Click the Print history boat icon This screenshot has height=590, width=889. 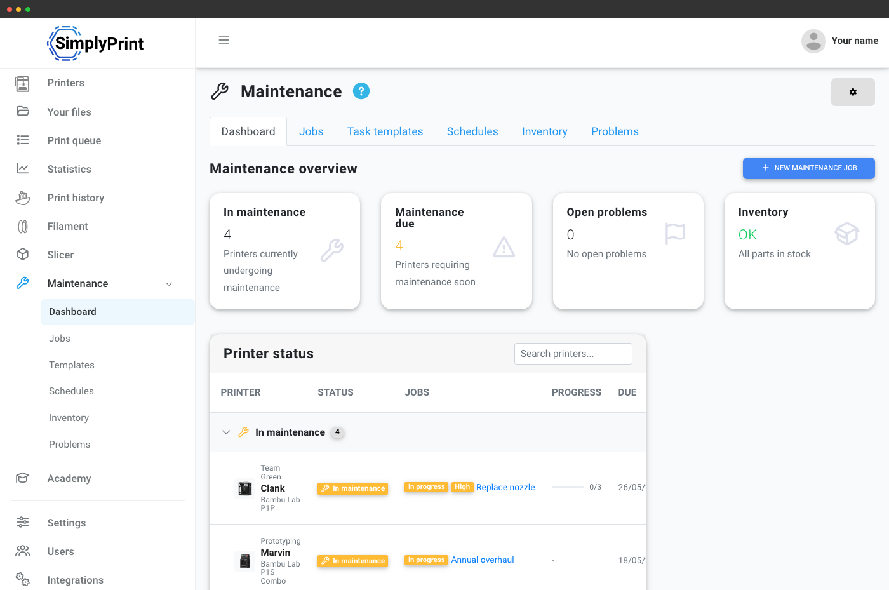point(23,198)
